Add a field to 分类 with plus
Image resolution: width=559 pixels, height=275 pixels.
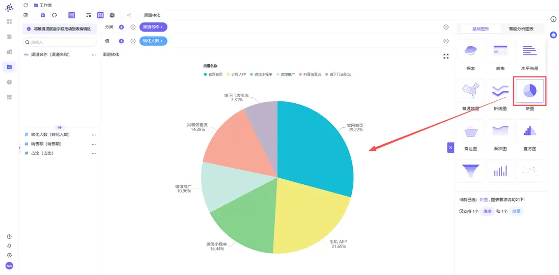click(121, 27)
